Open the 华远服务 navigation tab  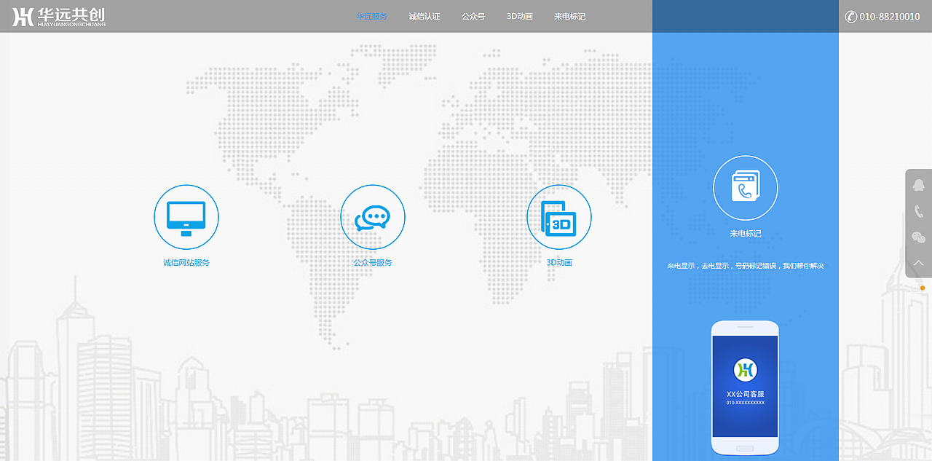[371, 16]
